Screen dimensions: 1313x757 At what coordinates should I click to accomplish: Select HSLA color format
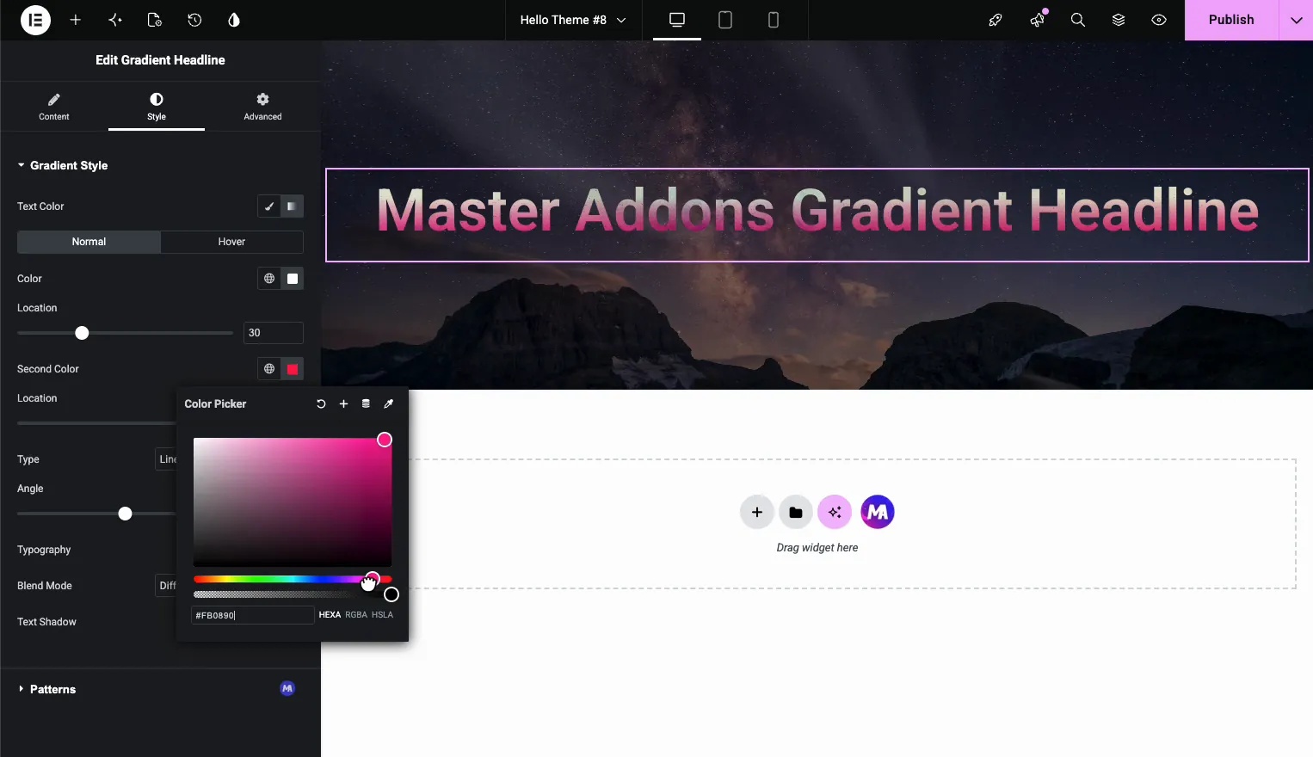[x=382, y=615]
